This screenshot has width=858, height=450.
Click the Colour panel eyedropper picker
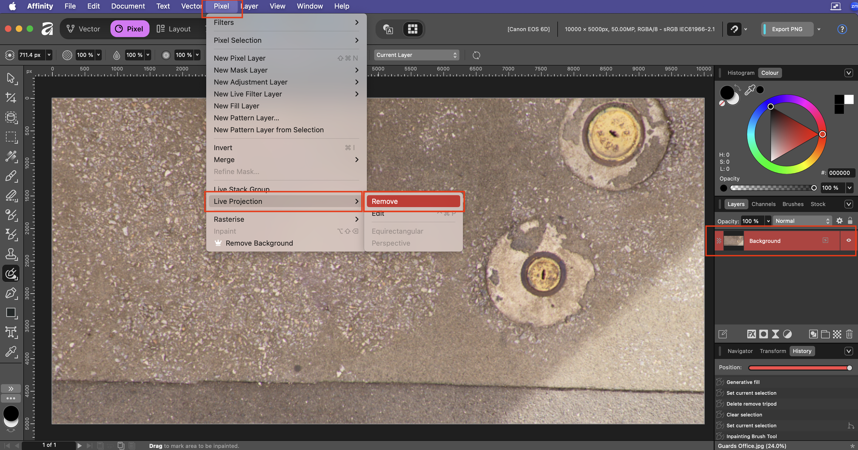[x=750, y=90]
